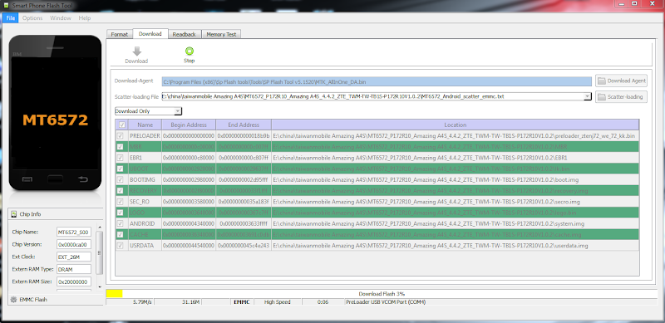Click the EBR1 name cell
665x323 pixels.
point(145,158)
